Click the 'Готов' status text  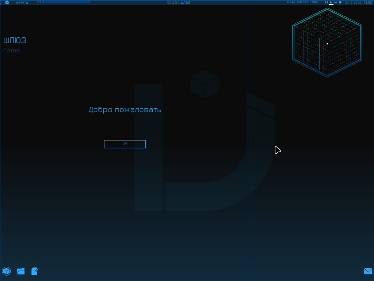[11, 50]
